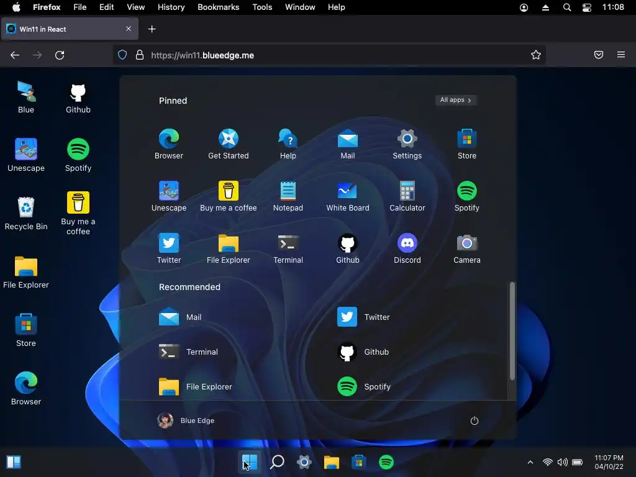Screen dimensions: 636x477
Task: Open Firefox hamburger application menu
Action: 620,55
